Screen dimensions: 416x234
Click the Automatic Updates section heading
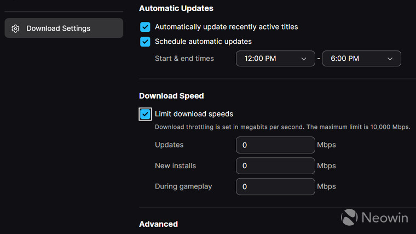176,9
